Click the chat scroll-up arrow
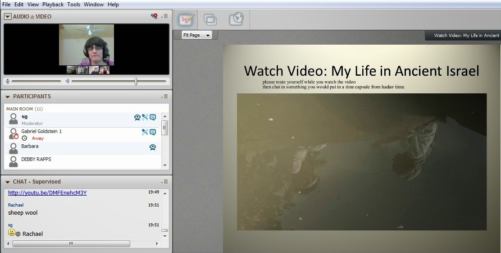 coord(165,193)
